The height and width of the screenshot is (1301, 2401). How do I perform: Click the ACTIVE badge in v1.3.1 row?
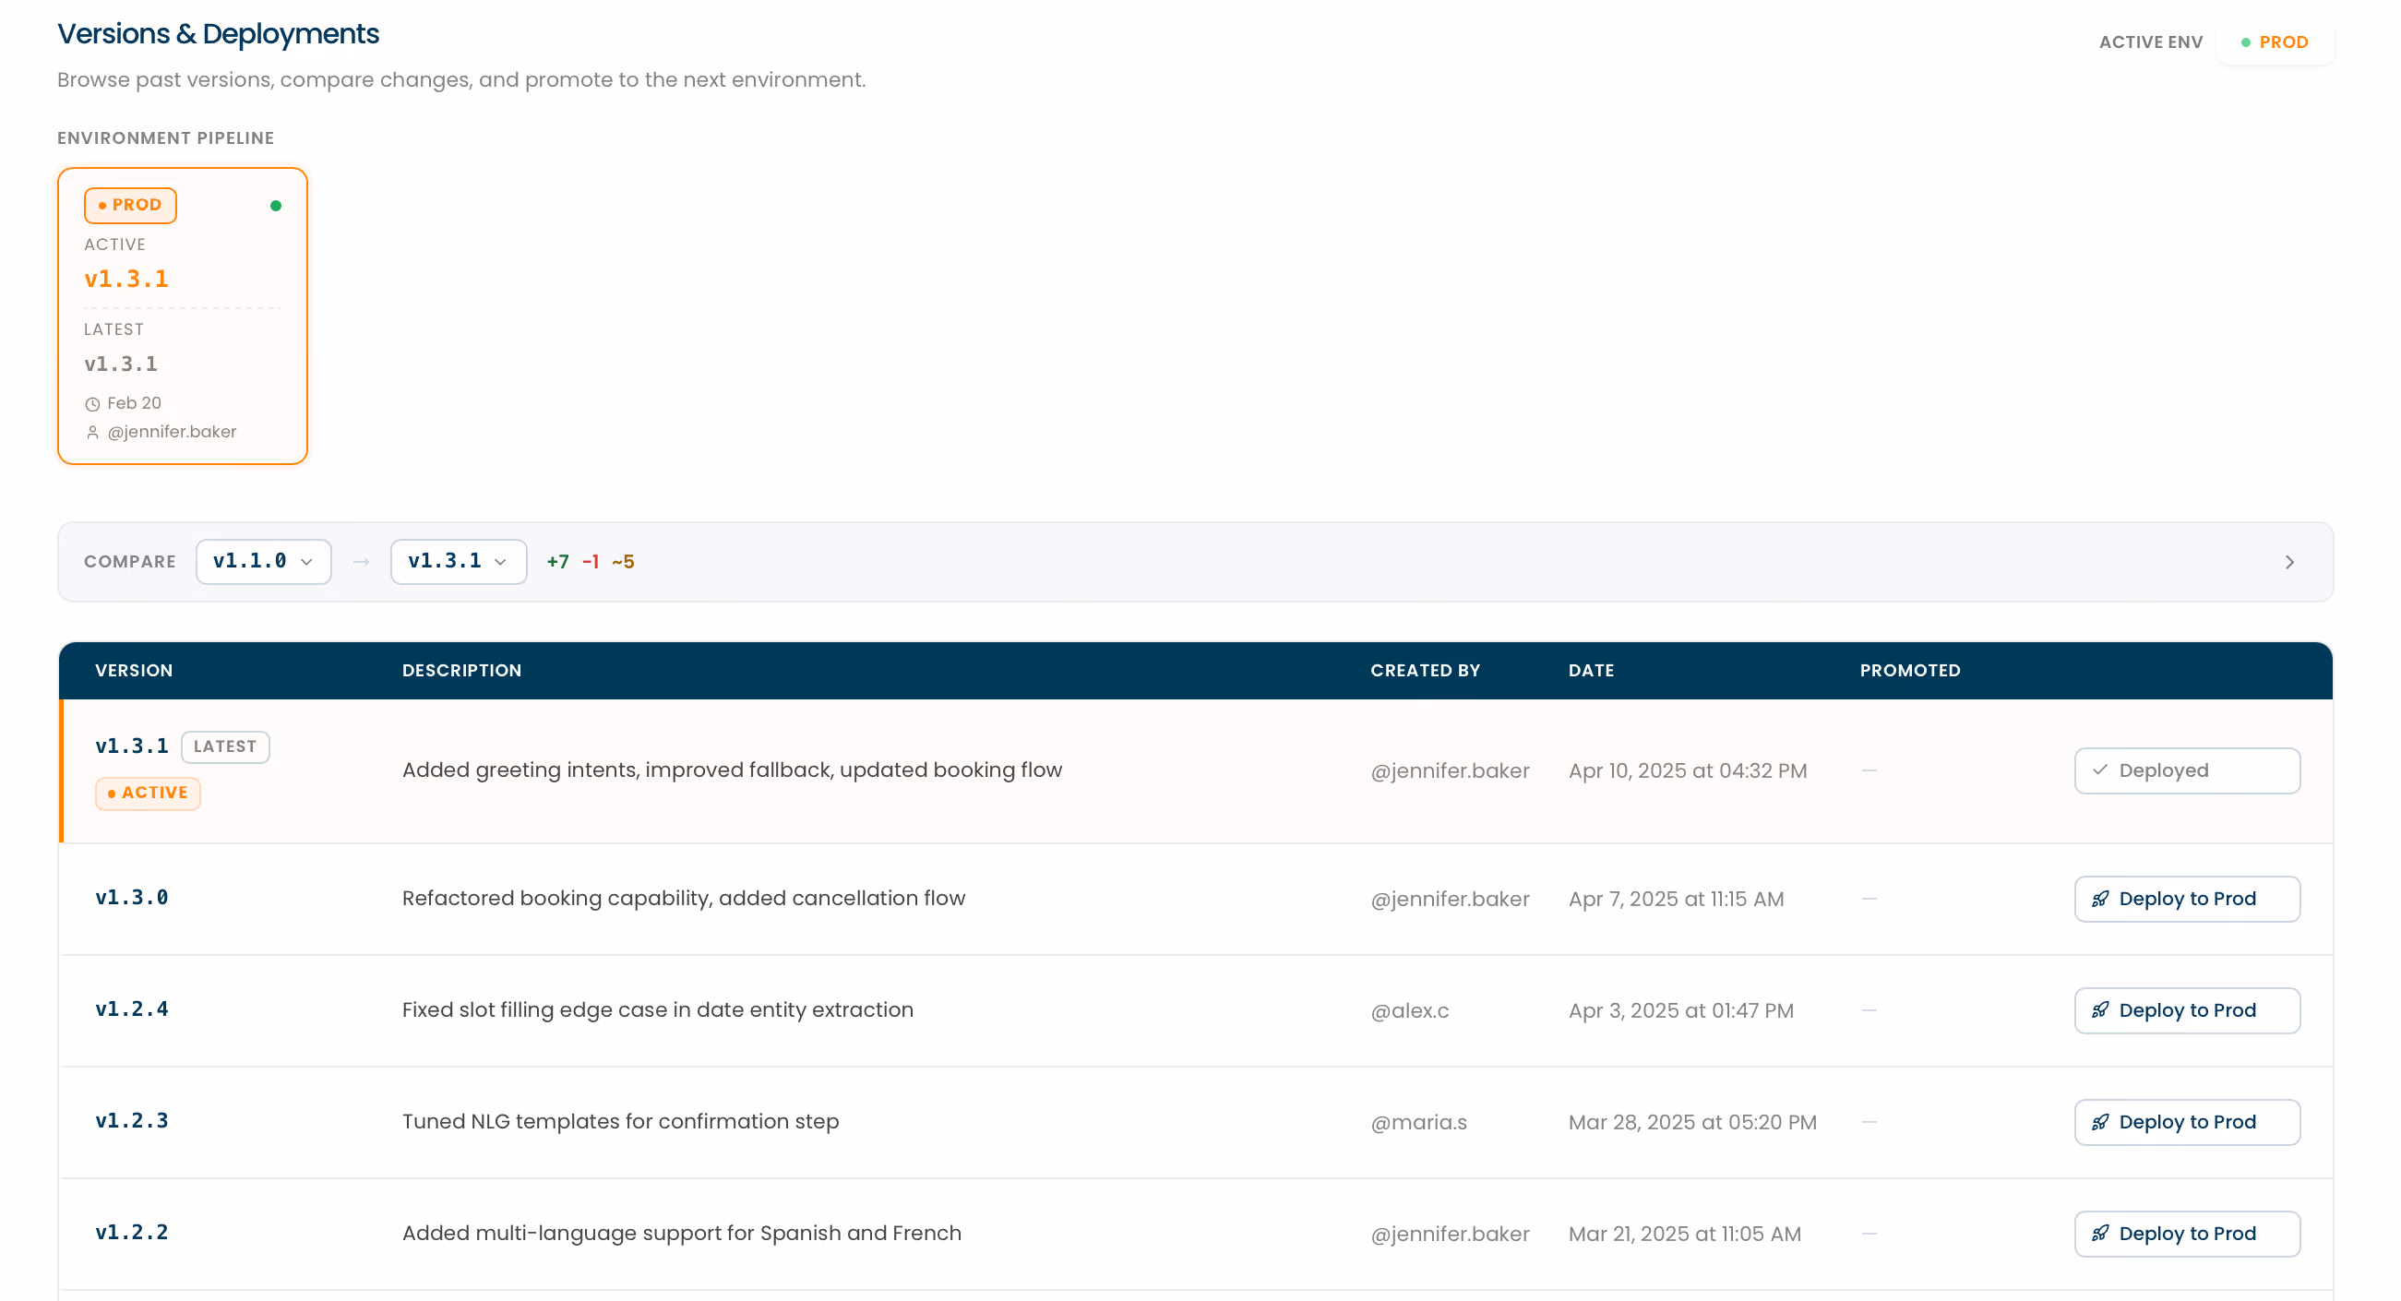148,794
